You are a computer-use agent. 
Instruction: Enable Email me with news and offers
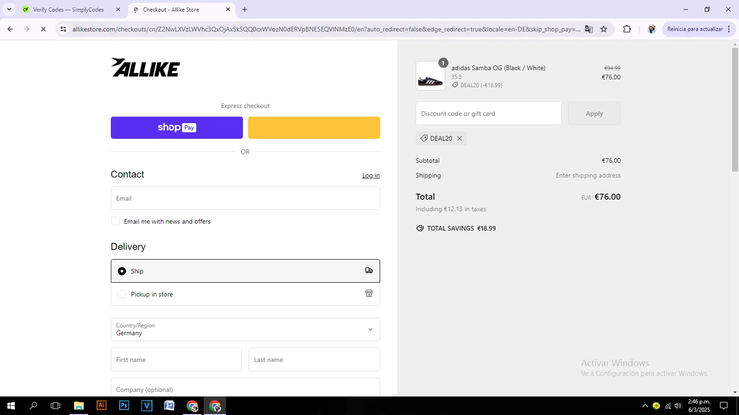click(x=115, y=221)
